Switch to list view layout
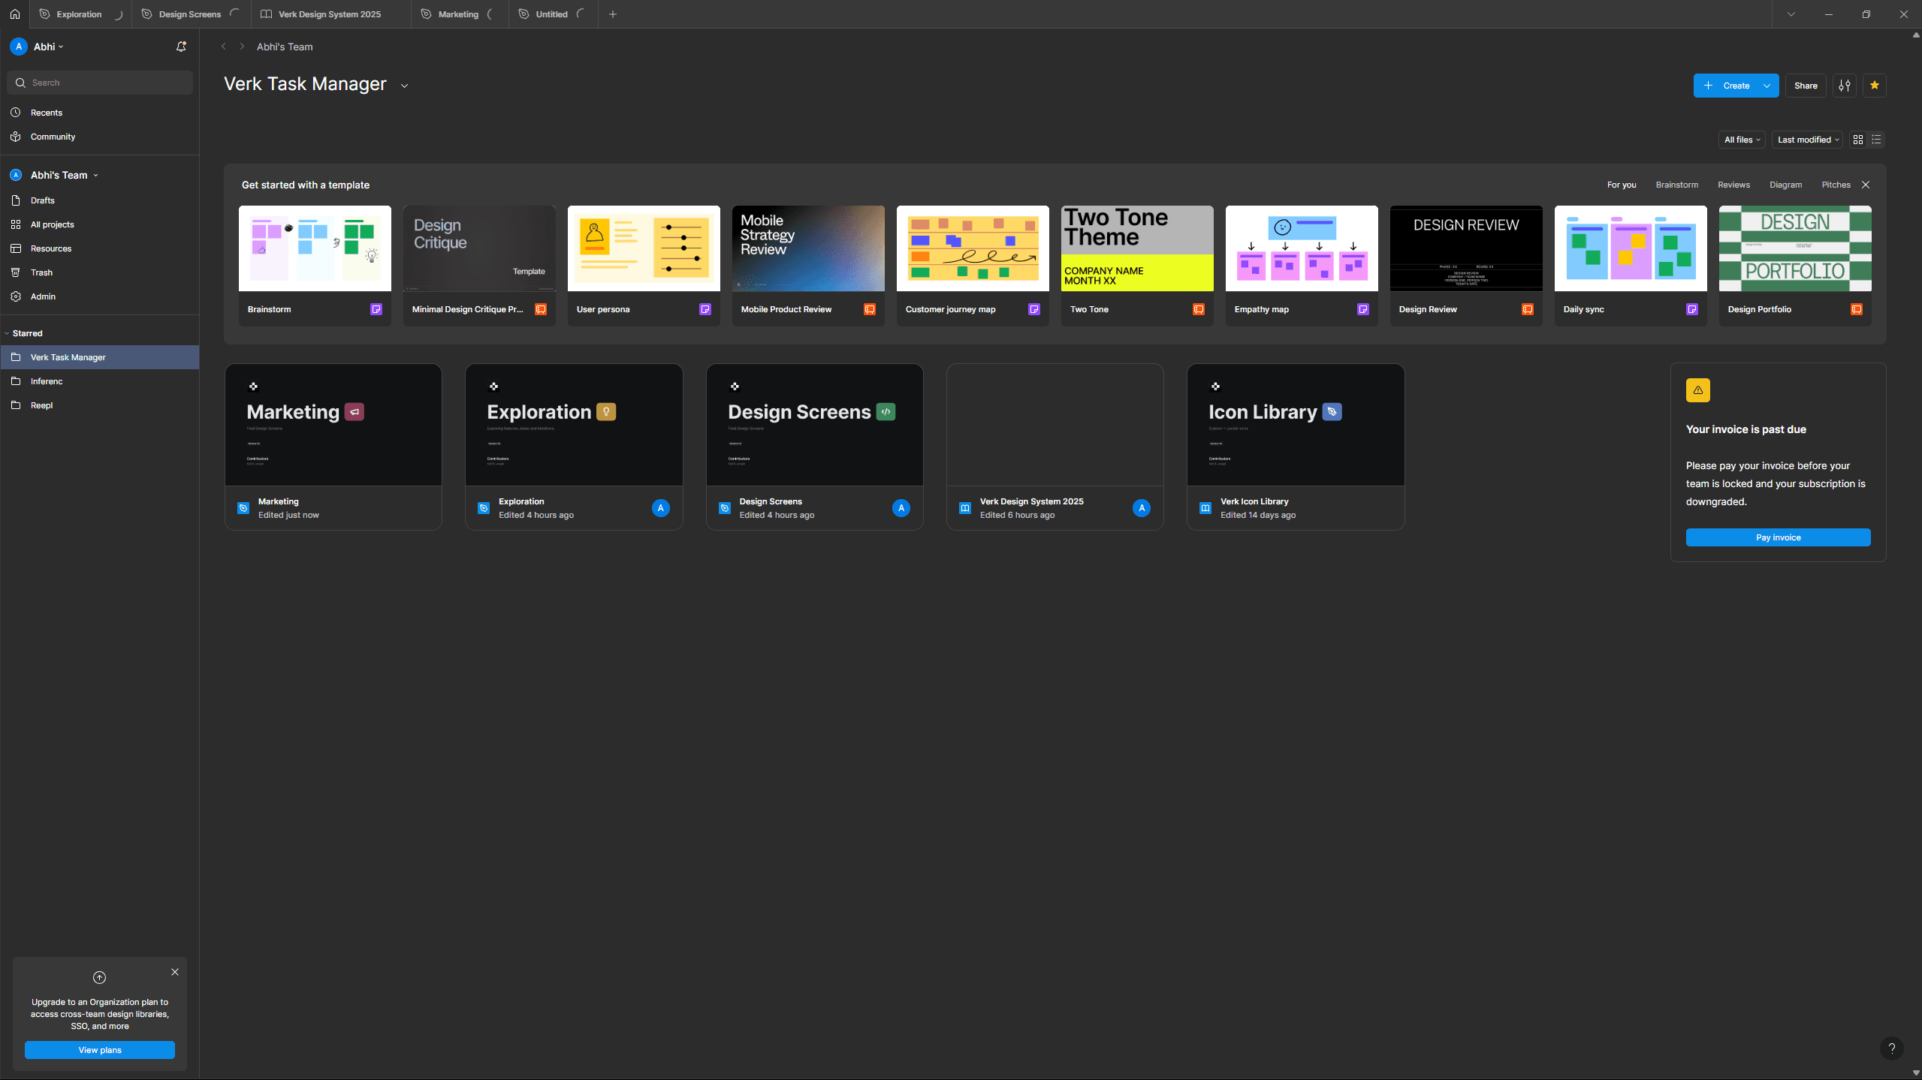The width and height of the screenshot is (1922, 1080). 1876,140
